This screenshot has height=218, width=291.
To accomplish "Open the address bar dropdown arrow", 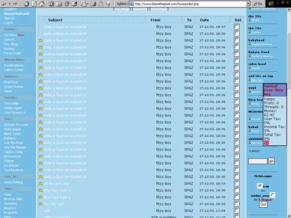I will 248,3.
